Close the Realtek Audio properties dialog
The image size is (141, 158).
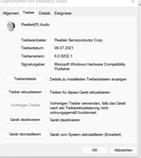point(133,1)
